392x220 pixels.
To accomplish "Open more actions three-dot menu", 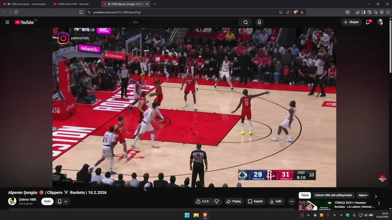I will click(292, 201).
